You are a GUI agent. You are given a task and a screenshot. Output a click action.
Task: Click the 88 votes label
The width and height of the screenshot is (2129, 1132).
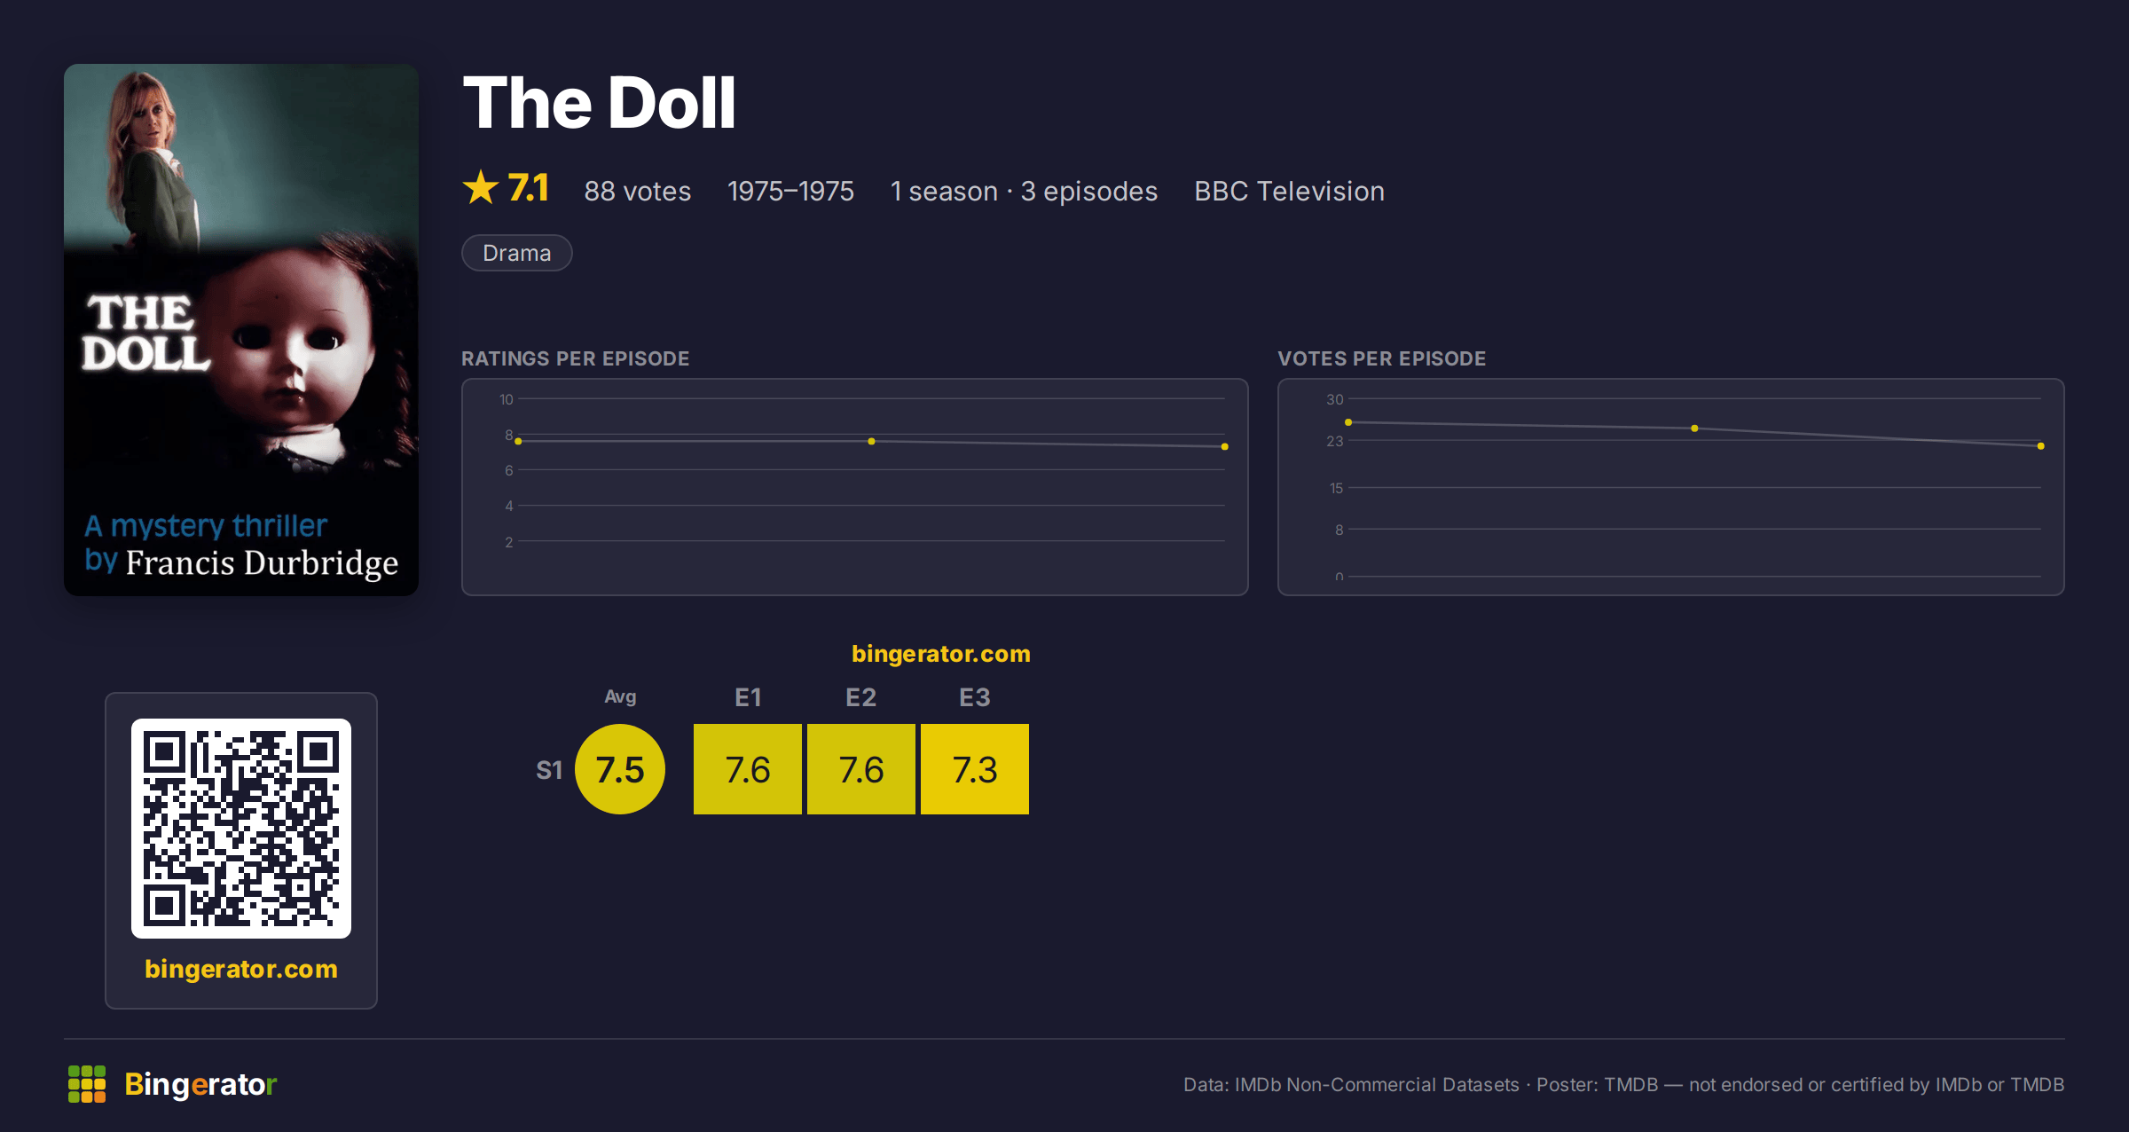[x=638, y=191]
